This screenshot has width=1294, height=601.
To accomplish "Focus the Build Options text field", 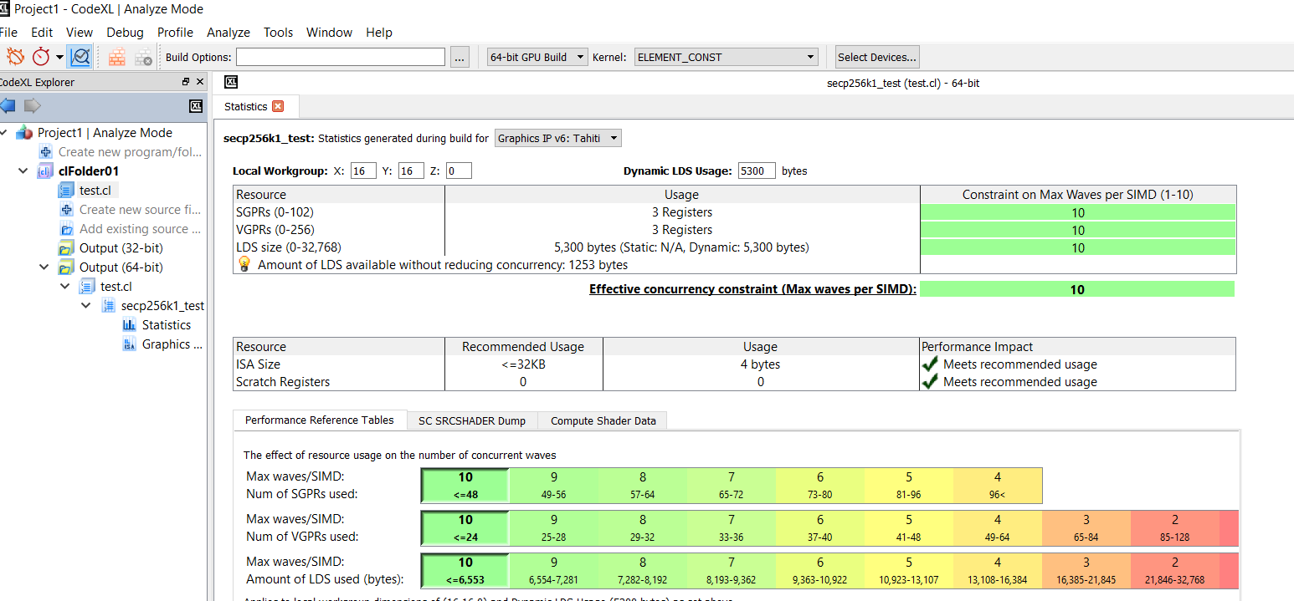I will click(x=341, y=57).
